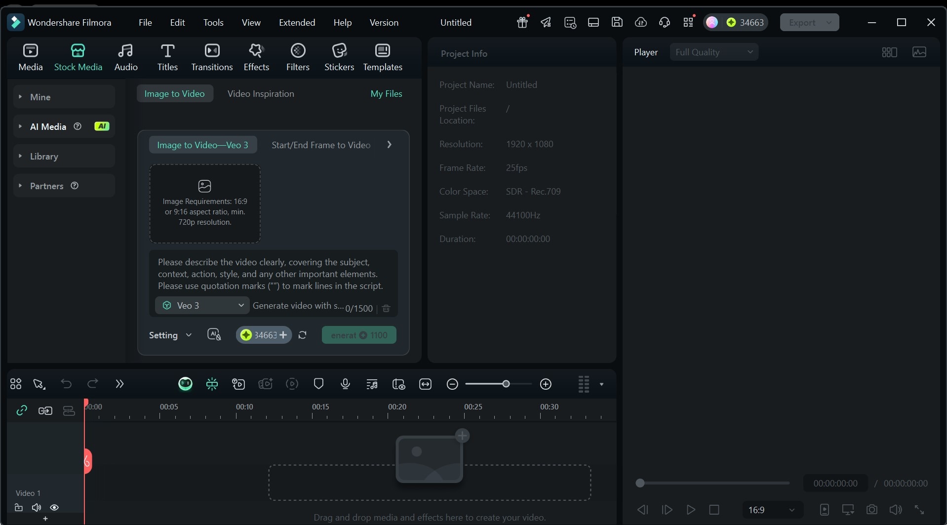Click the save project icon
This screenshot has width=947, height=525.
click(x=617, y=22)
